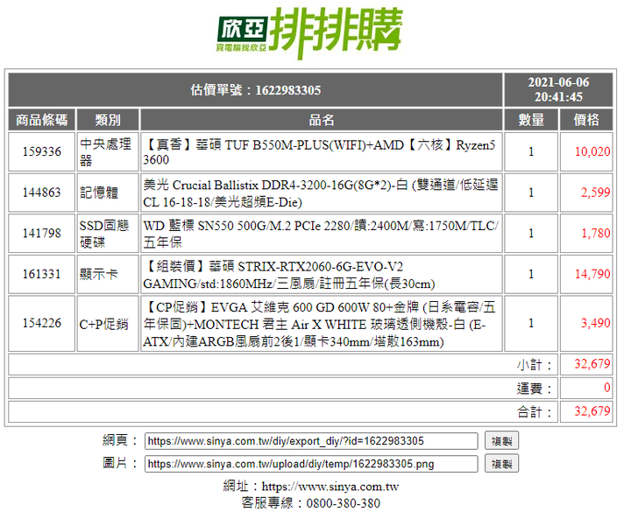Viewport: 631px width, 519px height.
Task: Click the webpage URL input field
Action: [x=311, y=441]
